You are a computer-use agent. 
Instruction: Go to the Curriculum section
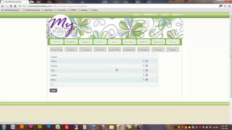coord(86,50)
